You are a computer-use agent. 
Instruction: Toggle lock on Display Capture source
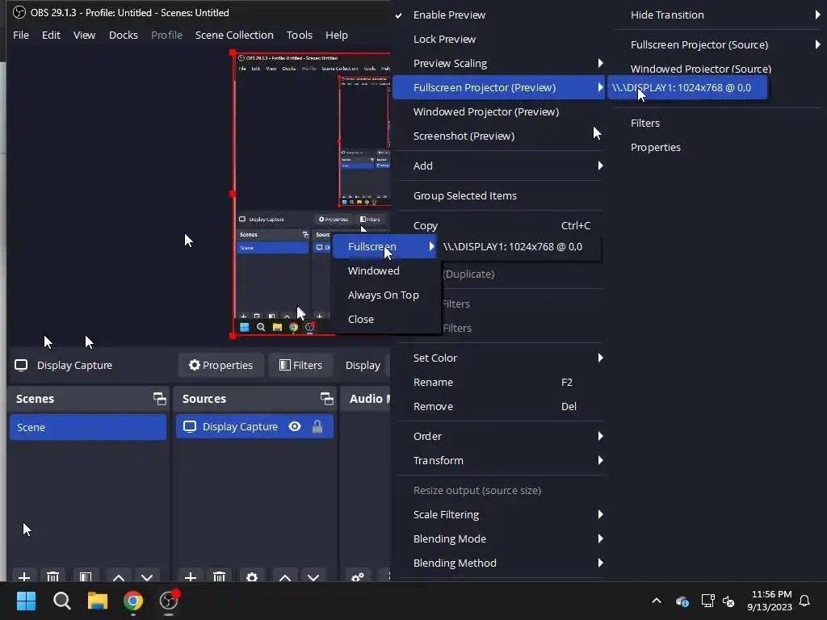tap(317, 426)
